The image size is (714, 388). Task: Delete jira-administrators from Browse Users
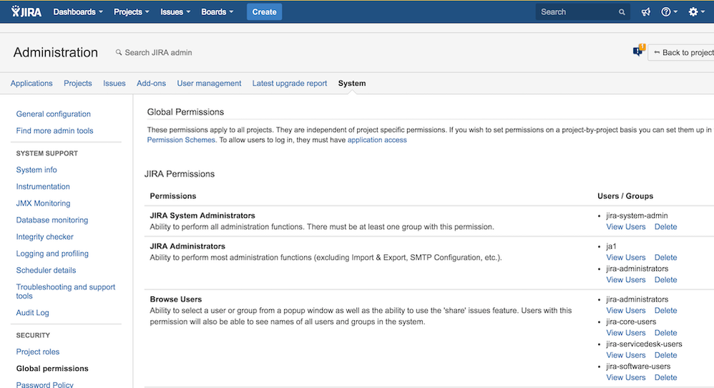pyautogui.click(x=666, y=311)
